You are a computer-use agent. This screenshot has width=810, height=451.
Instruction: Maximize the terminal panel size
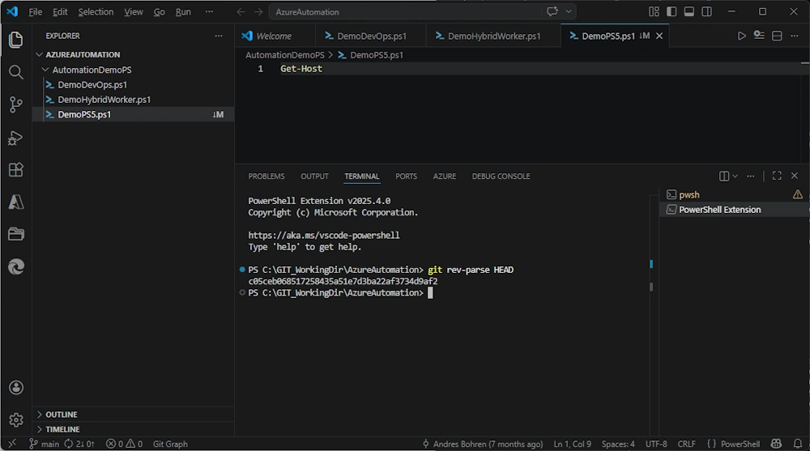pyautogui.click(x=776, y=176)
